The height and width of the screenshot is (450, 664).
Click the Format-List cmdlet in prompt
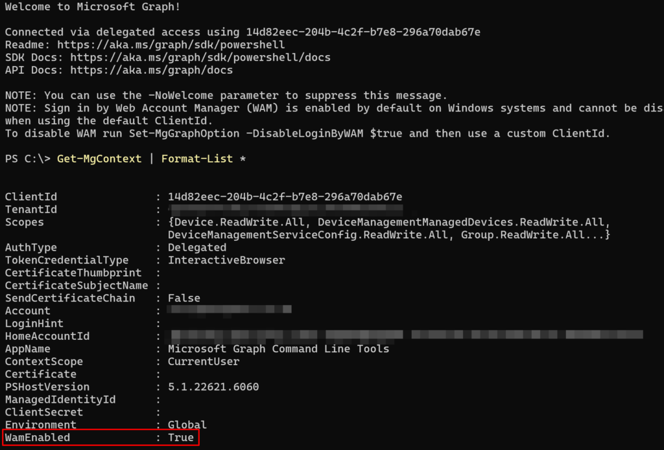point(197,159)
